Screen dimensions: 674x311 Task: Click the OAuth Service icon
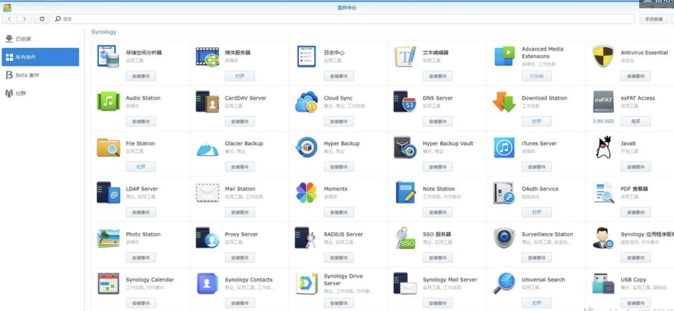(504, 193)
